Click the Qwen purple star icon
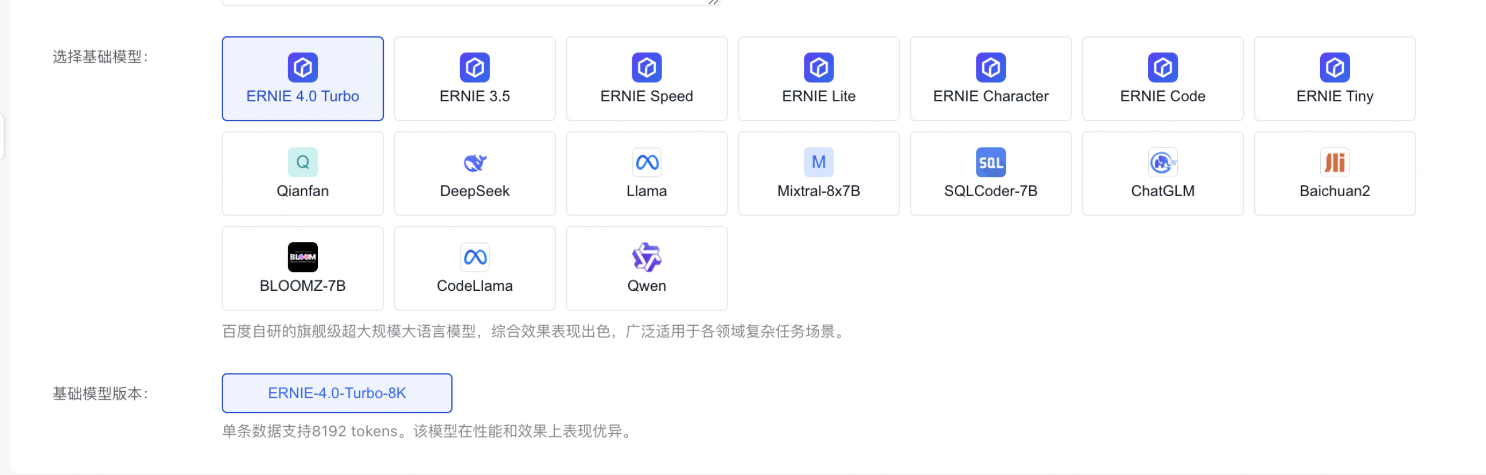This screenshot has height=475, width=1486. pyautogui.click(x=647, y=256)
